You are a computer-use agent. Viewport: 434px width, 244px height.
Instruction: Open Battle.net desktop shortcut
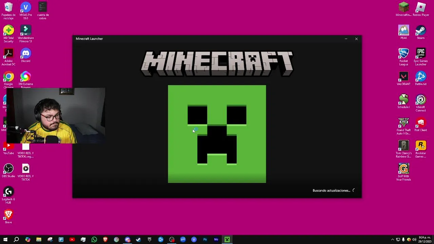(421, 78)
